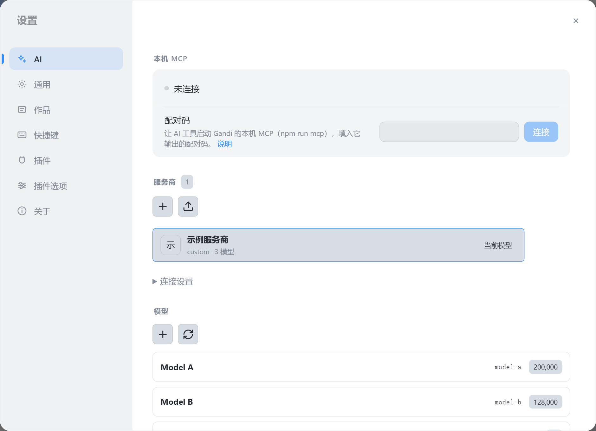Click the 128,000 context badge

pyautogui.click(x=545, y=402)
